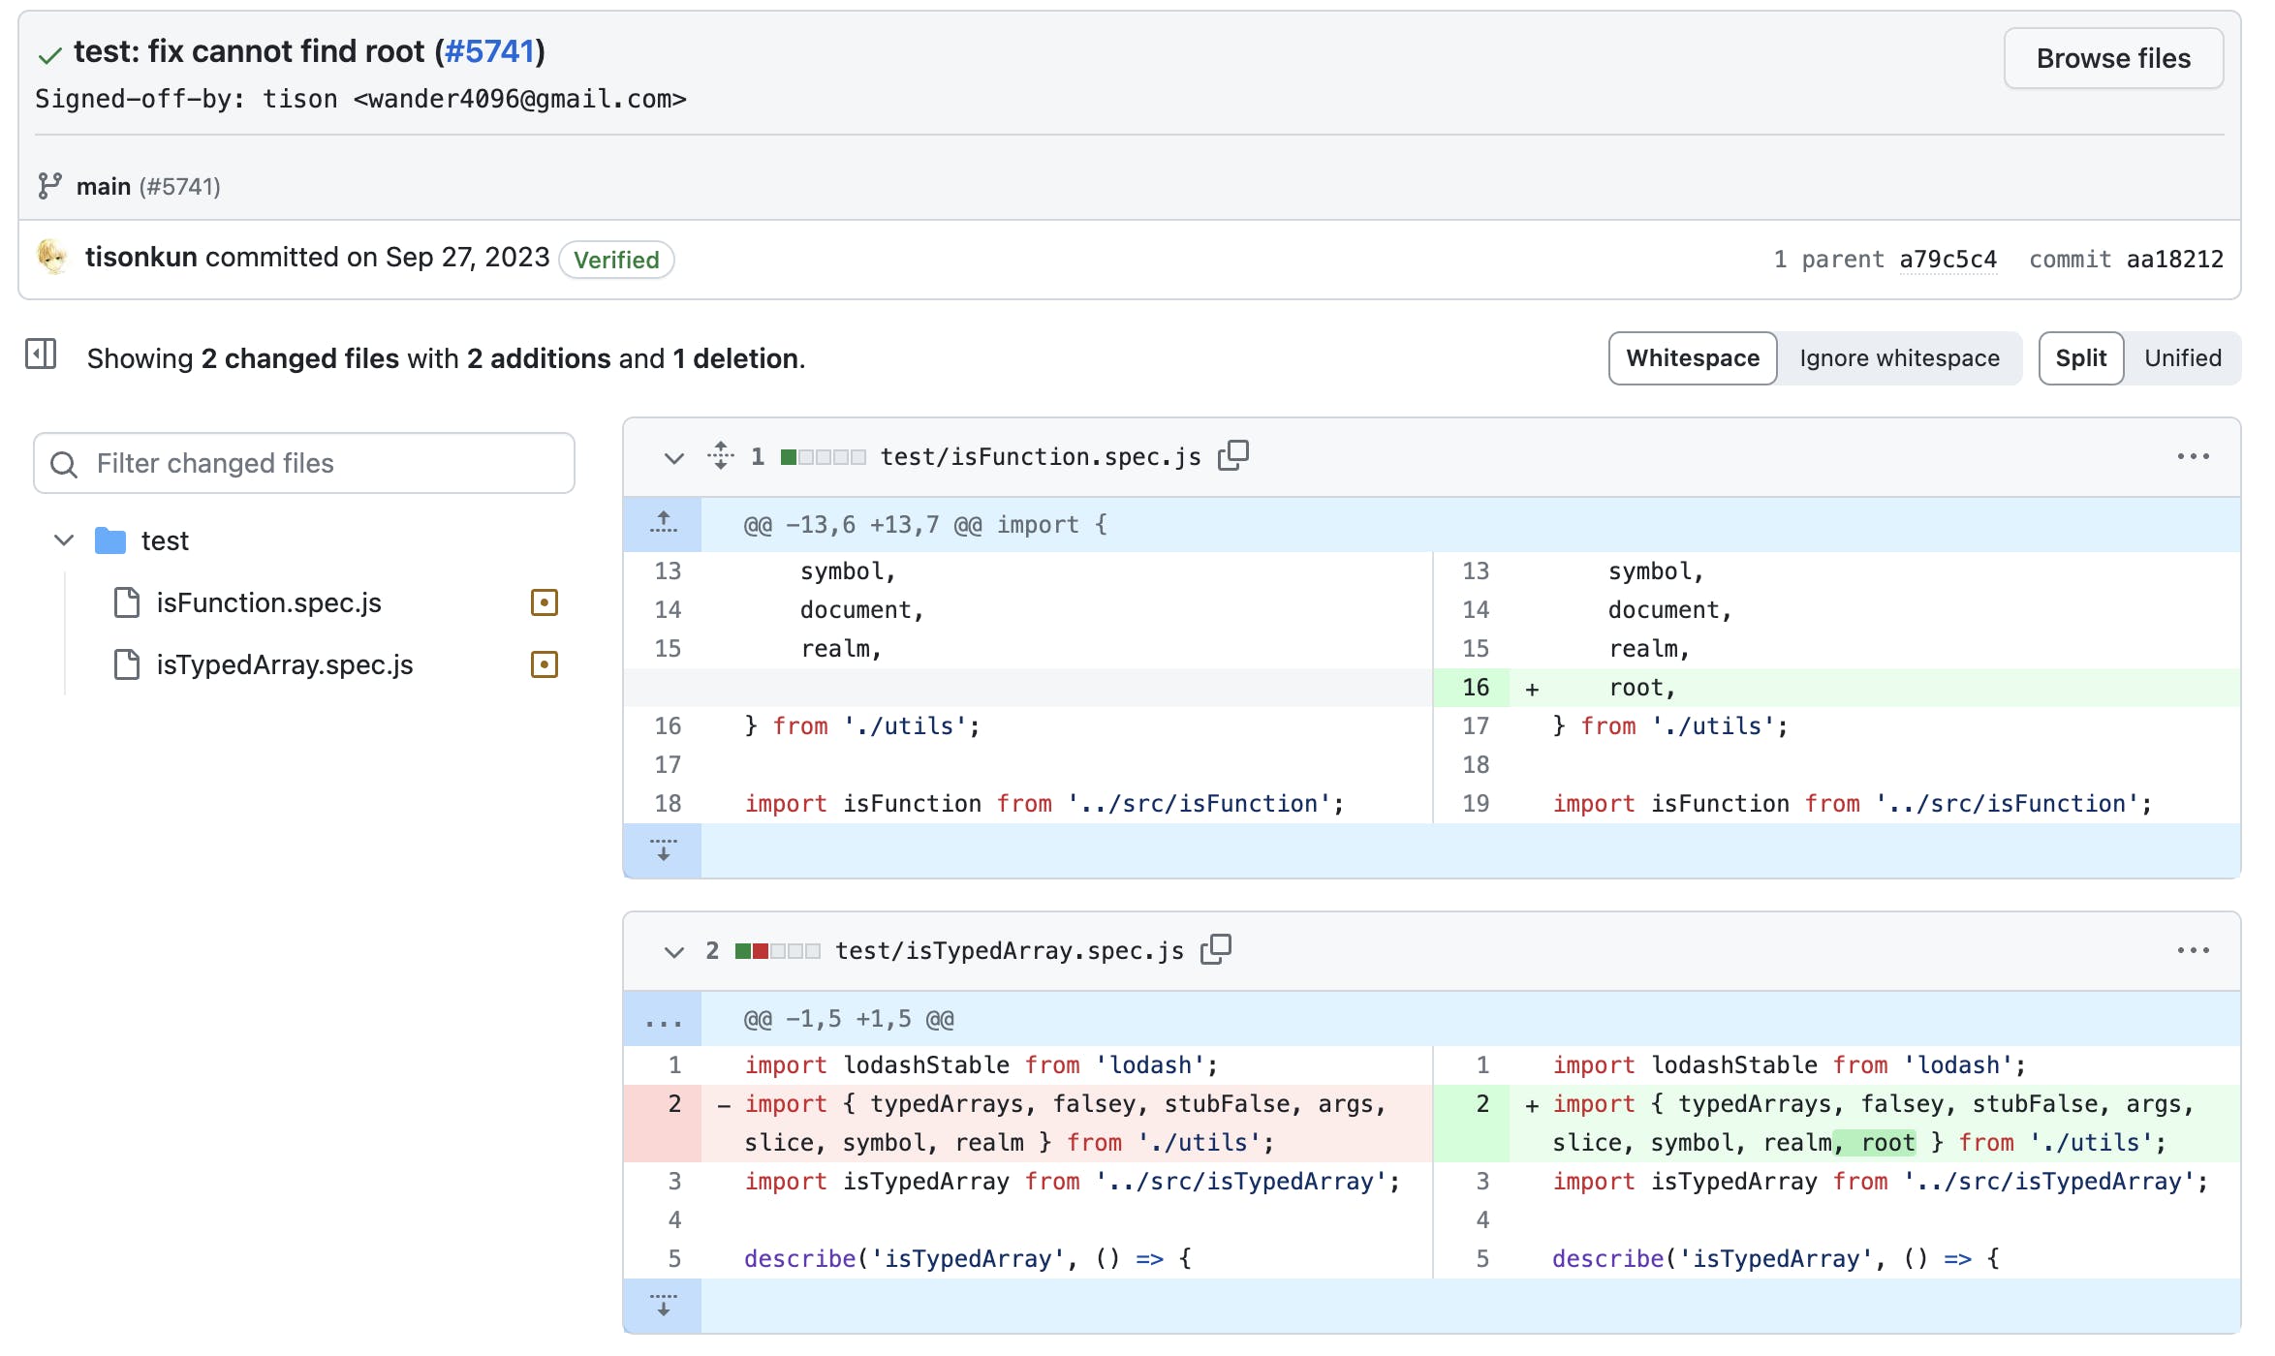
Task: Select isFunction.spec.js in file tree
Action: [x=268, y=602]
